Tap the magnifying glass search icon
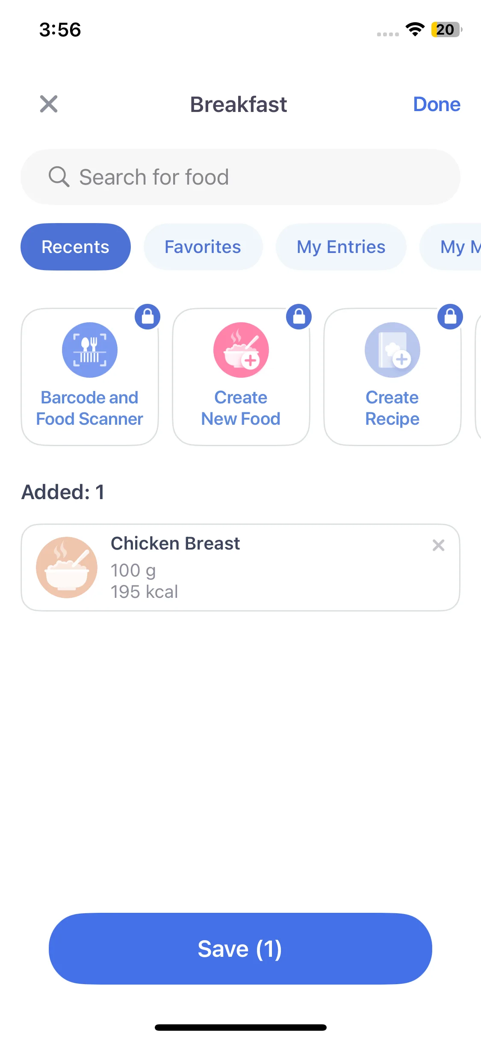The image size is (481, 1041). tap(59, 176)
